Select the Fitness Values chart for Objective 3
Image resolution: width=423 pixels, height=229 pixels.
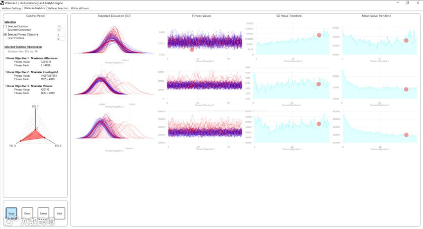[x=201, y=130]
